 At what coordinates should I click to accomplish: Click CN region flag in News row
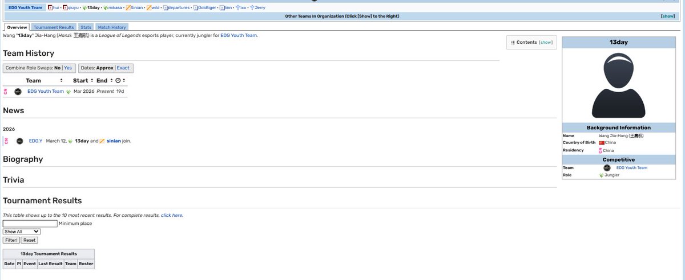[6, 141]
